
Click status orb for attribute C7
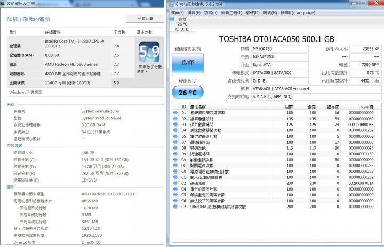[x=175, y=207]
